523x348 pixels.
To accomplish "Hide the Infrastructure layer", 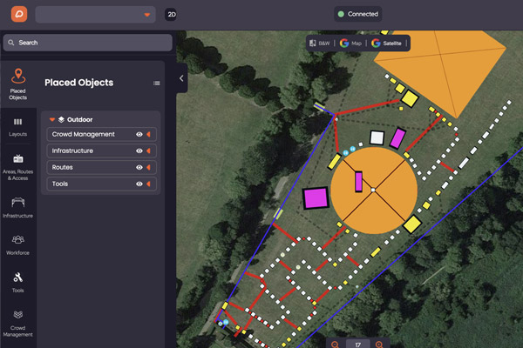I will pos(139,151).
